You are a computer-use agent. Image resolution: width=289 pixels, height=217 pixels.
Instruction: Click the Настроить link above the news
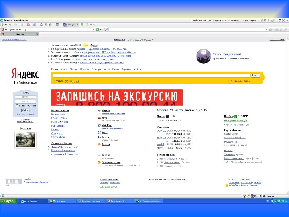pos(120,39)
